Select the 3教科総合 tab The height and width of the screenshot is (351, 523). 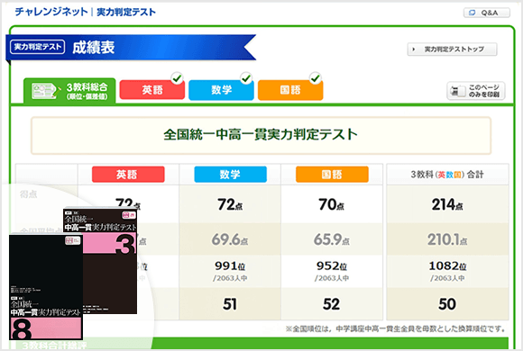[69, 91]
